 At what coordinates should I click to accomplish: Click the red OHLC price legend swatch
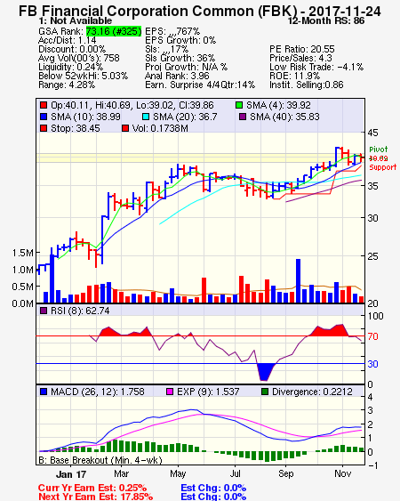coord(44,105)
